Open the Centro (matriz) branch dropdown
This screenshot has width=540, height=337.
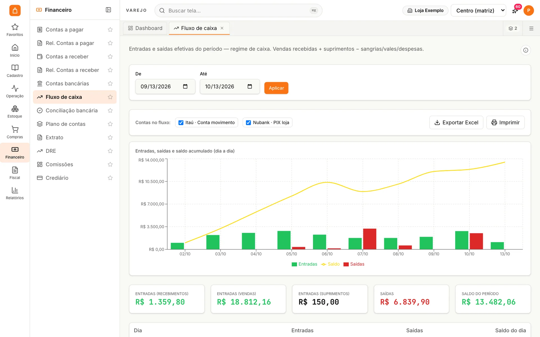[x=478, y=10]
